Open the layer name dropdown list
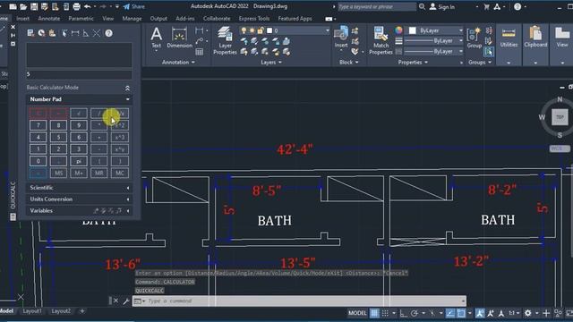 [x=327, y=30]
